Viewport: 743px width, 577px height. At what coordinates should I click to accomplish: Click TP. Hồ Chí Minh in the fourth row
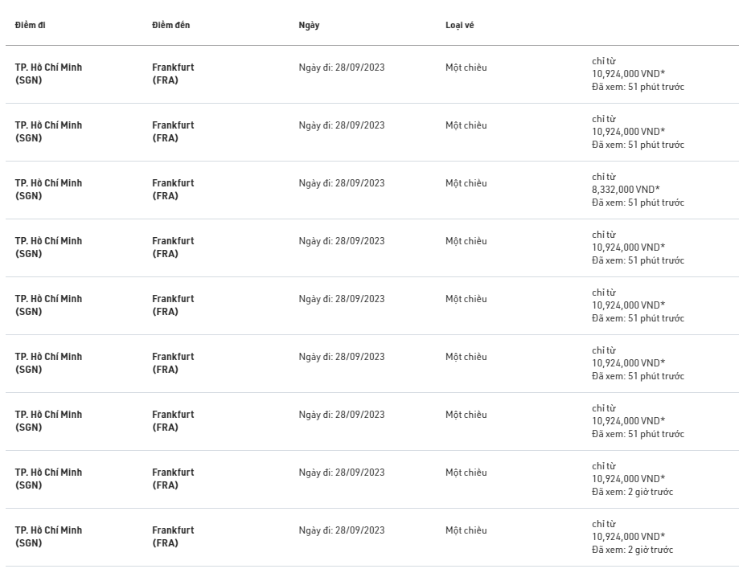48,248
